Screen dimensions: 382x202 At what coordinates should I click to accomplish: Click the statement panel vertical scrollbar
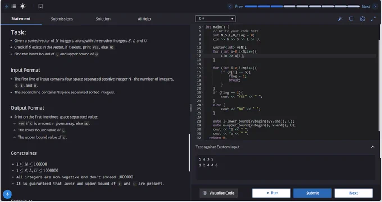click(189, 153)
